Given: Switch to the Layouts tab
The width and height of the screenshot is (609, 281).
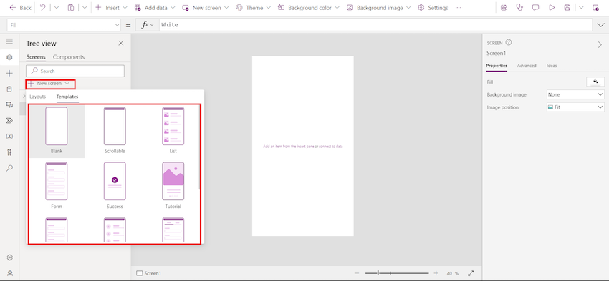Looking at the screenshot, I should (x=38, y=97).
